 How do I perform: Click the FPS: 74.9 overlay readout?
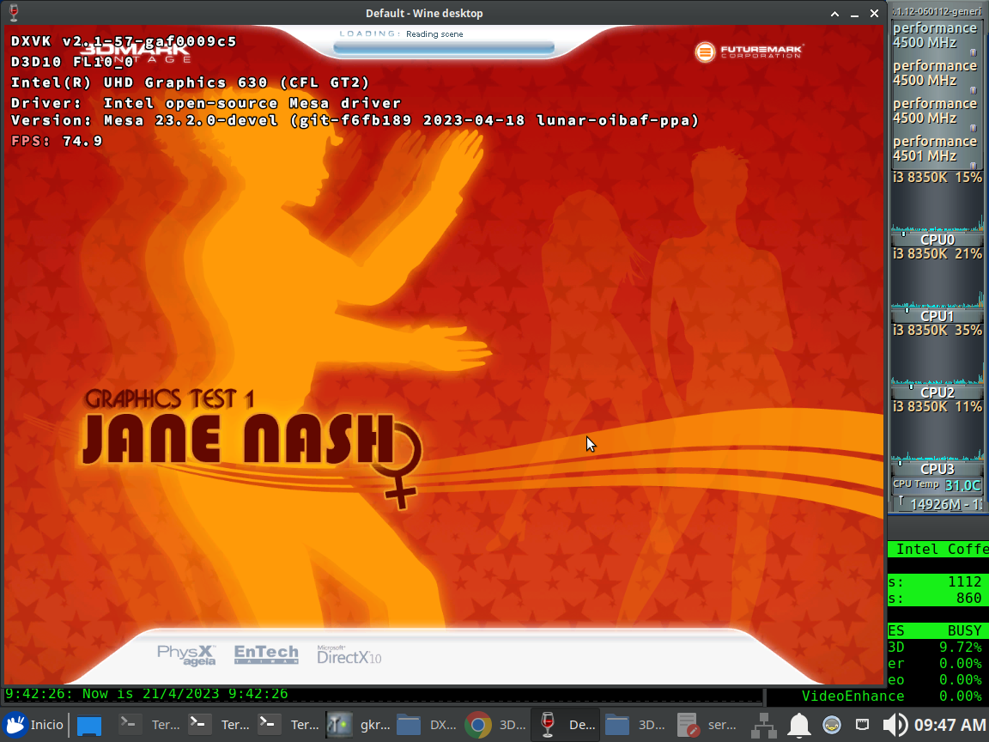point(57,141)
